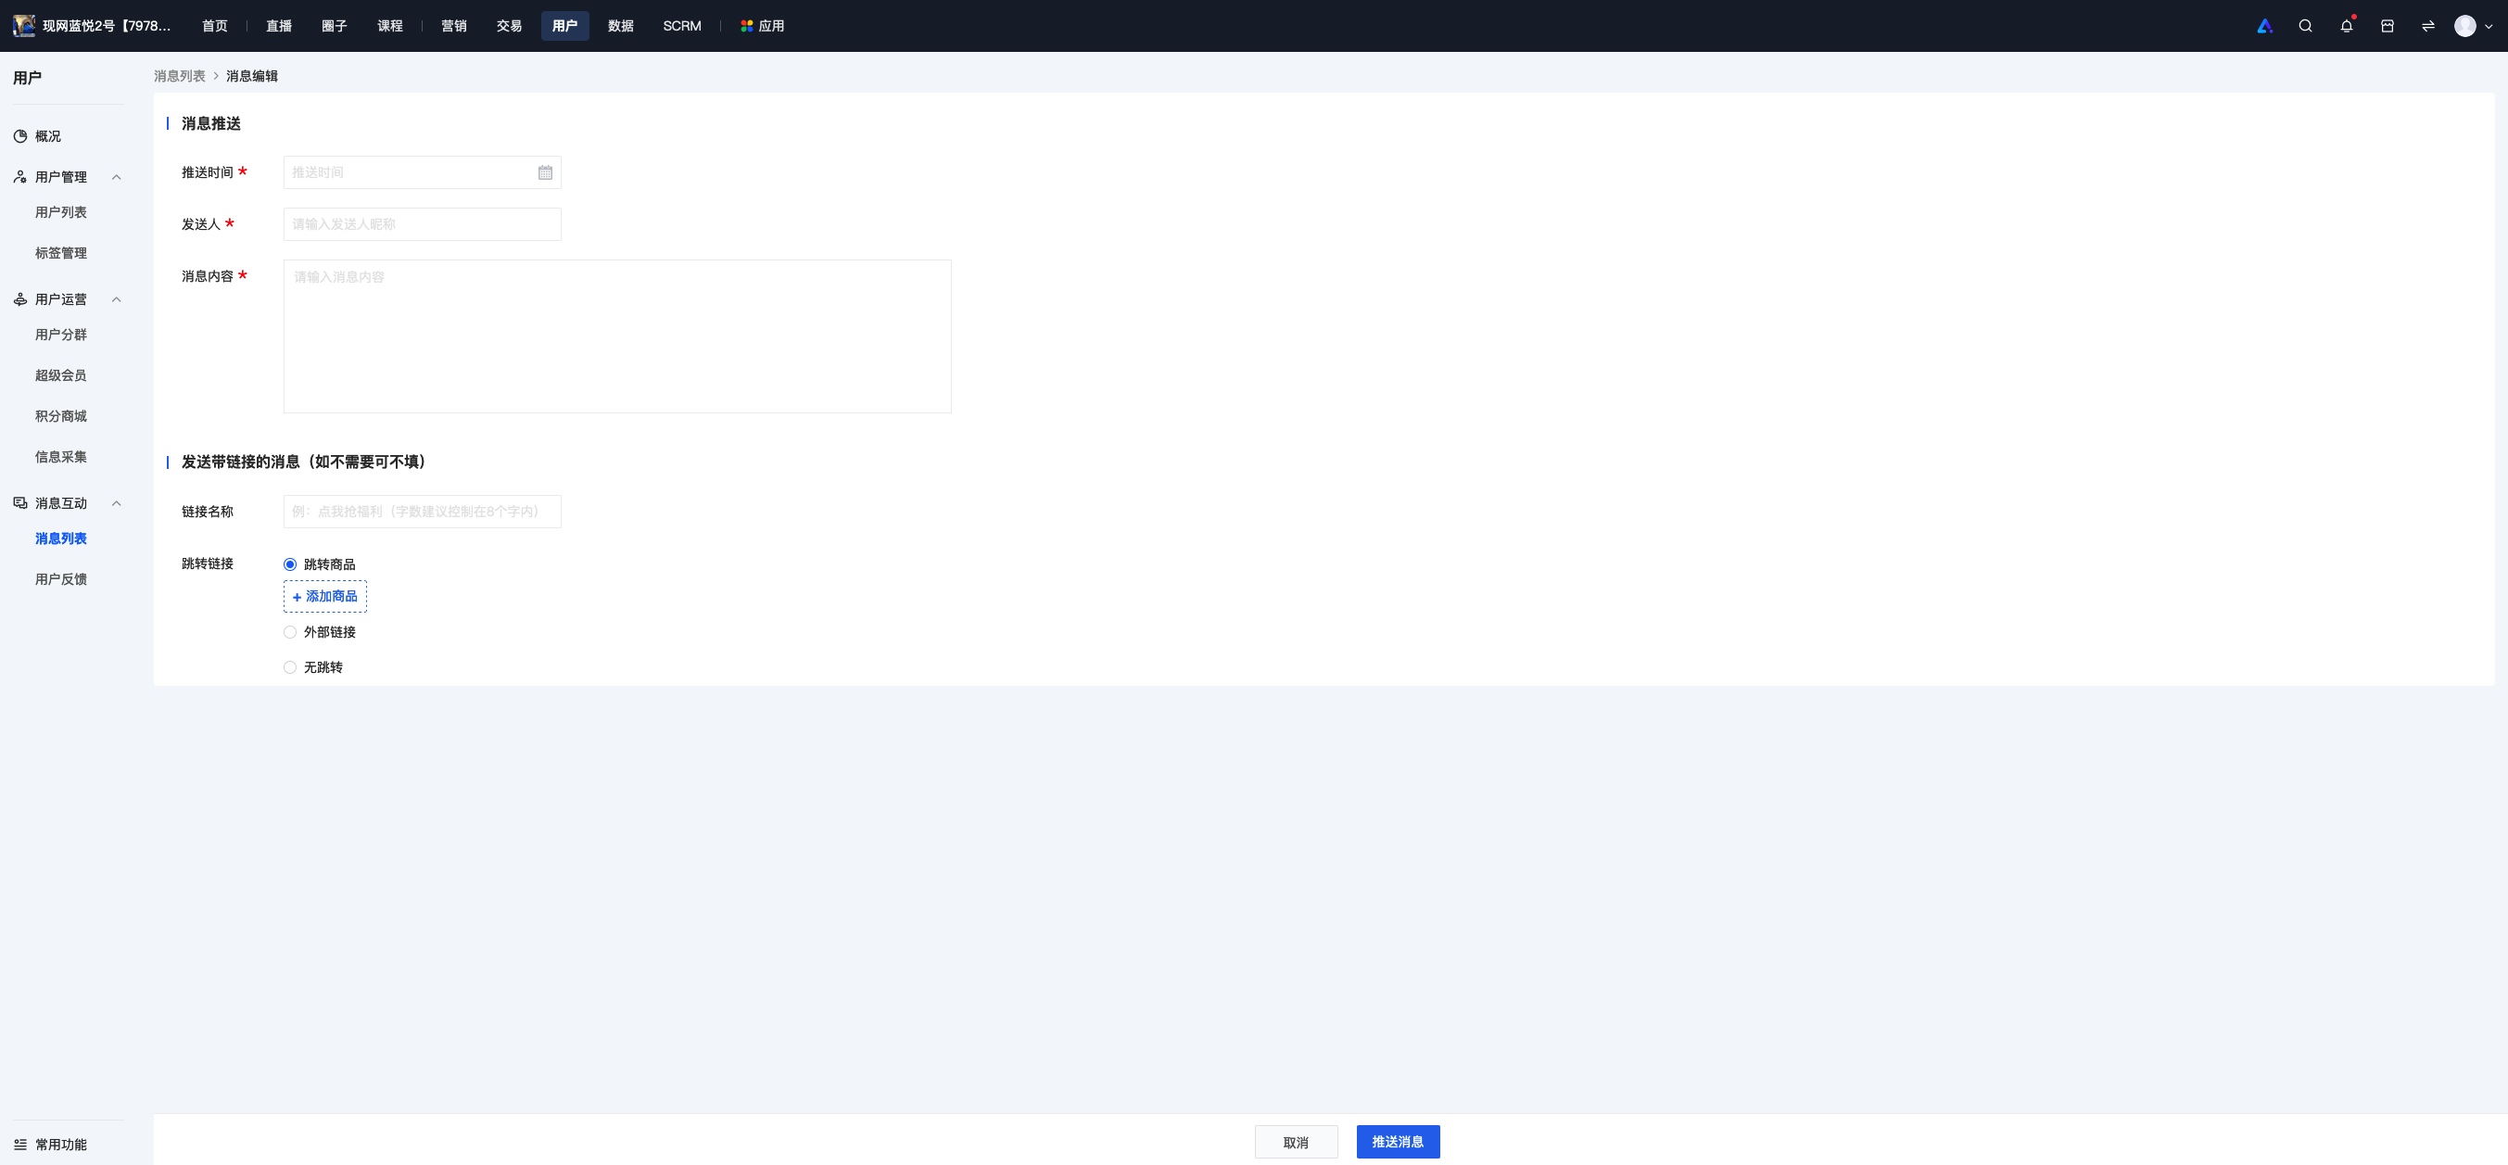Click the 消息编辑 breadcrumb text
2508x1165 pixels.
[252, 76]
